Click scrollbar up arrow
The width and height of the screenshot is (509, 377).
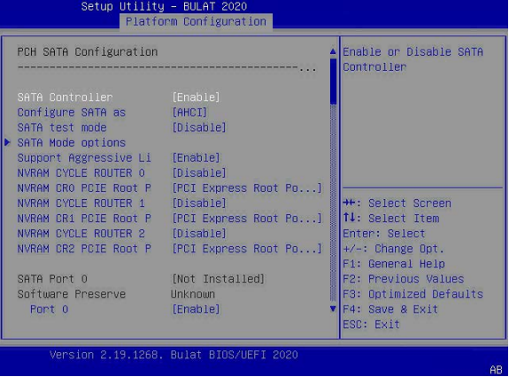[x=333, y=51]
